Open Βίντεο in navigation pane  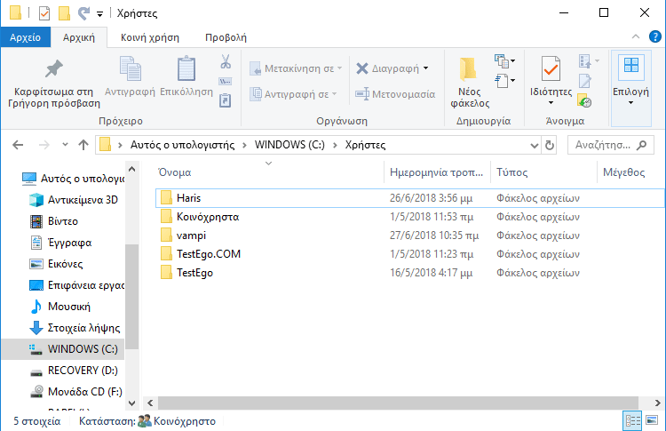point(54,221)
